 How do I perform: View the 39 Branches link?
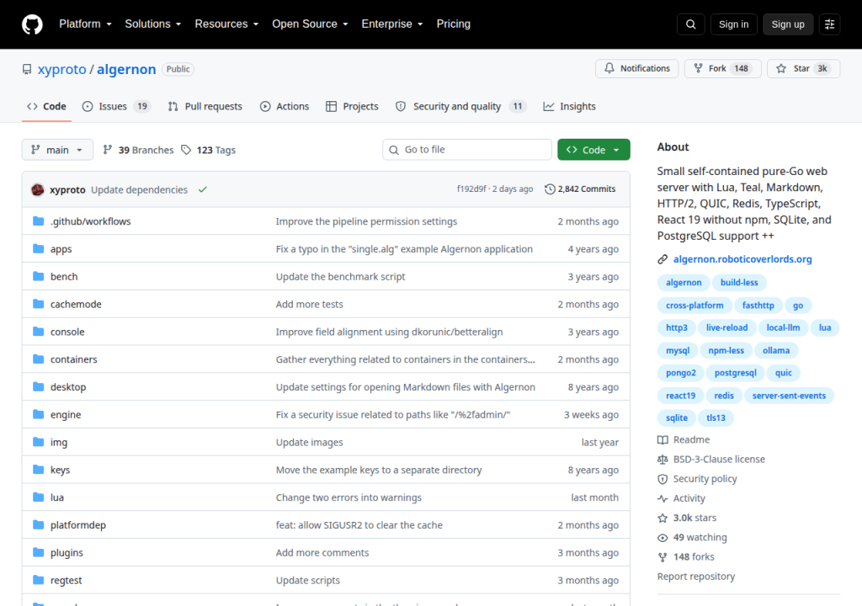pyautogui.click(x=138, y=150)
